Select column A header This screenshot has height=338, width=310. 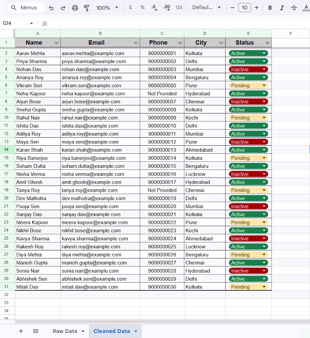click(x=38, y=33)
